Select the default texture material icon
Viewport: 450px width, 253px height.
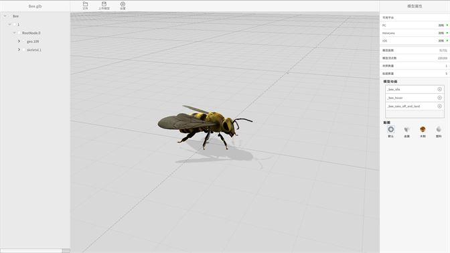390,129
